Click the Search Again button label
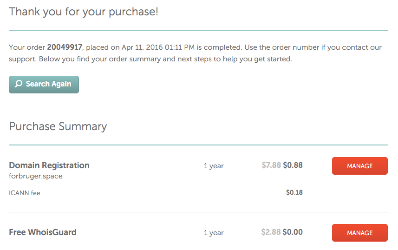Screen dimensions: 398x250 click(48, 84)
